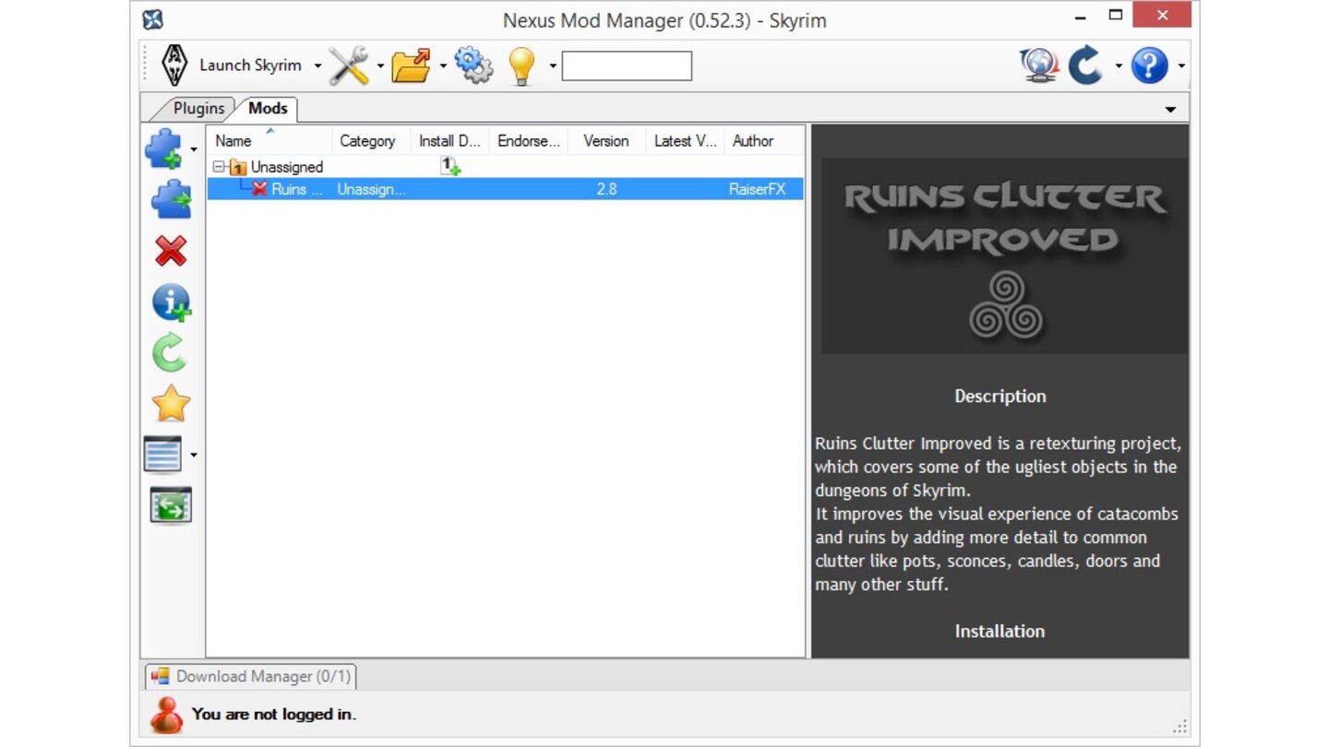
Task: Select the Ruins mod row
Action: [505, 189]
